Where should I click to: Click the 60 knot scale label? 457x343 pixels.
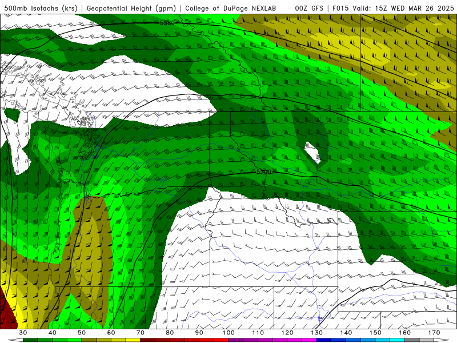click(111, 333)
